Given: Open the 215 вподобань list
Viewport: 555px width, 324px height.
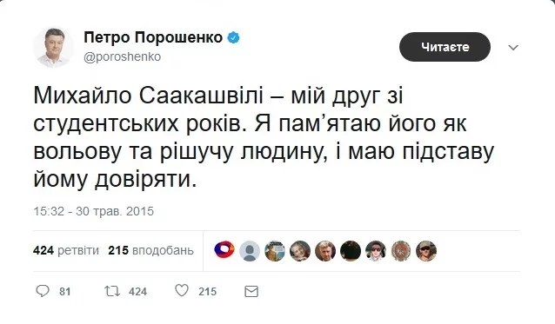Looking at the screenshot, I should [151, 250].
